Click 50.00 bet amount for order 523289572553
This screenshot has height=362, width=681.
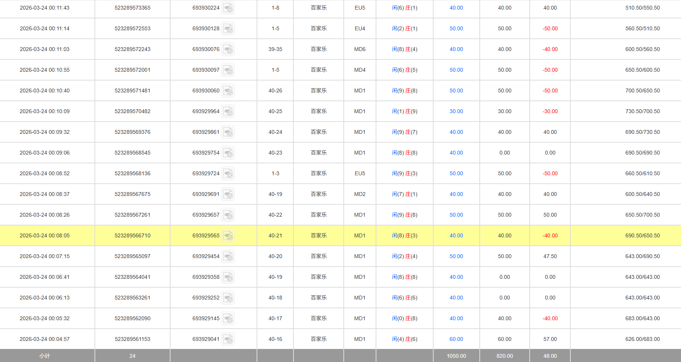tap(456, 28)
